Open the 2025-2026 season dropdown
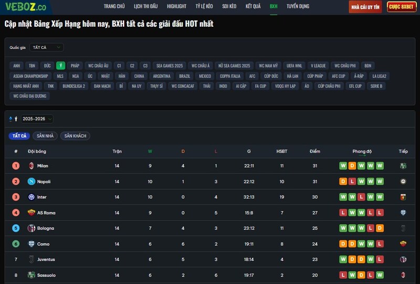This screenshot has height=284, width=420. click(37, 119)
